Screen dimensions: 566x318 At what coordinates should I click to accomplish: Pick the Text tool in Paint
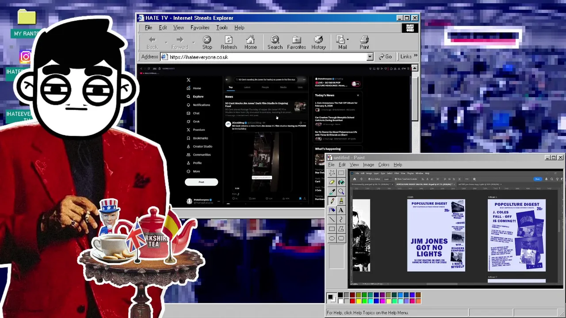coord(341,210)
